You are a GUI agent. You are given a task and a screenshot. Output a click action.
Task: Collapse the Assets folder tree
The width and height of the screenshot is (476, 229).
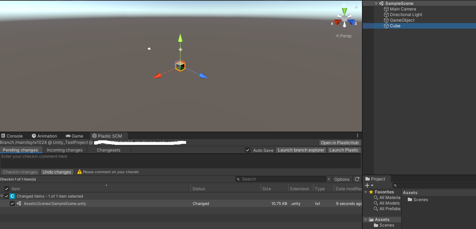(366, 219)
